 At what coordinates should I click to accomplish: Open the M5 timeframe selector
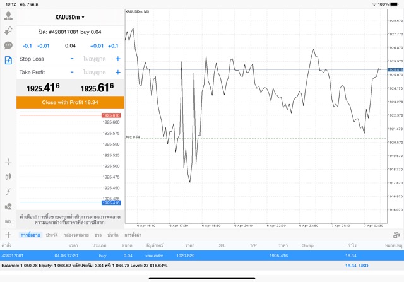[8, 221]
